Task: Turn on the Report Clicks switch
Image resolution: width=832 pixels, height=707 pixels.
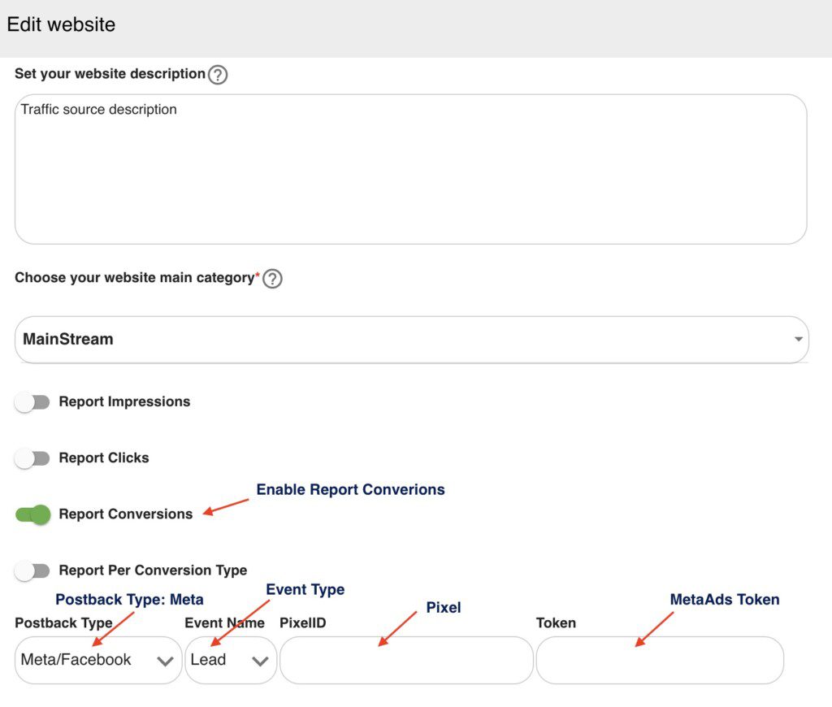Action: point(32,458)
